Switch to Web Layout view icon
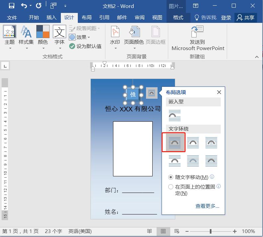Screen dimensions: 263x237 click(177, 231)
